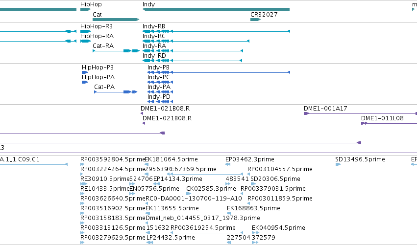Viewport: 417px width, 245px height.
Task: Click the EP03462.3prime EST label
Action: click(250, 159)
